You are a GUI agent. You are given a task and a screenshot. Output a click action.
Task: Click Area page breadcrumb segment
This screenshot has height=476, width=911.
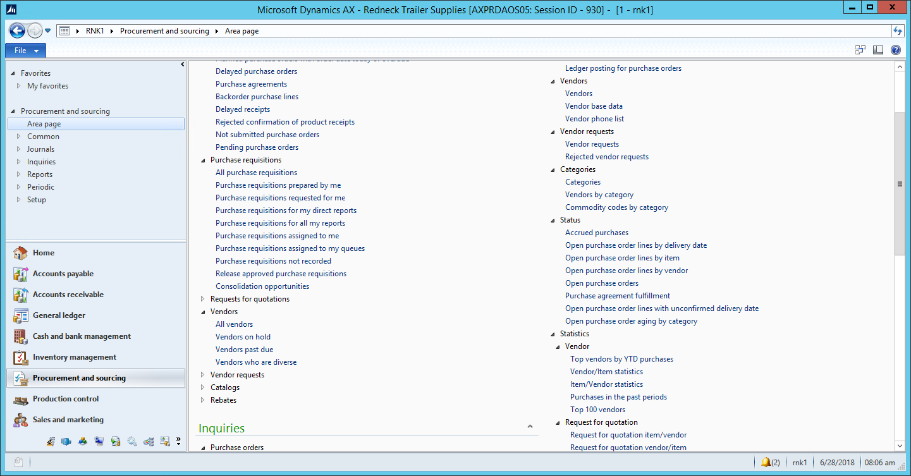tap(242, 31)
